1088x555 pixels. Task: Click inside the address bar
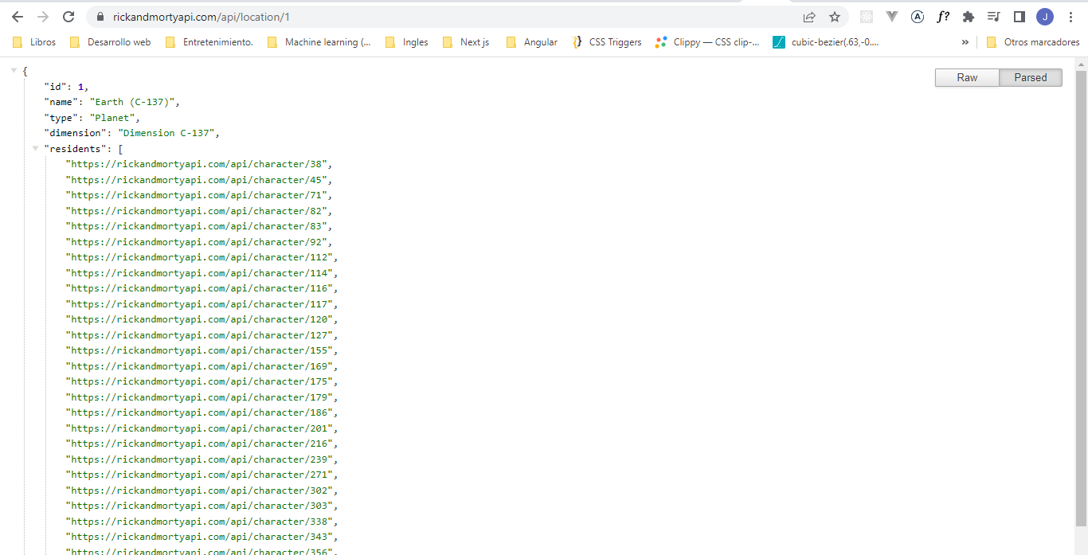(x=319, y=16)
